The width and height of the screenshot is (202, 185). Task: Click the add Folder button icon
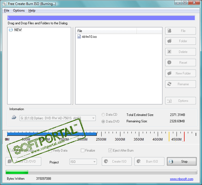tap(170, 41)
